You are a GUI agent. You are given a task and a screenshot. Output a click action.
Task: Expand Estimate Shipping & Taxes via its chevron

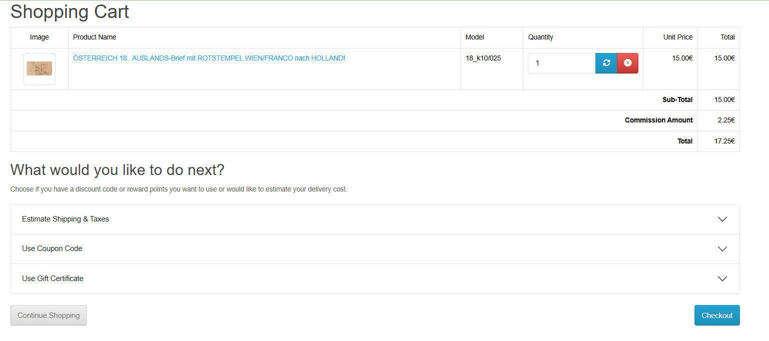[x=722, y=219]
